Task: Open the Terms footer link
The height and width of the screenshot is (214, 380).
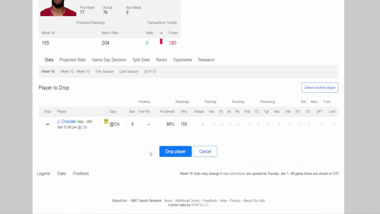Action: click(168, 201)
